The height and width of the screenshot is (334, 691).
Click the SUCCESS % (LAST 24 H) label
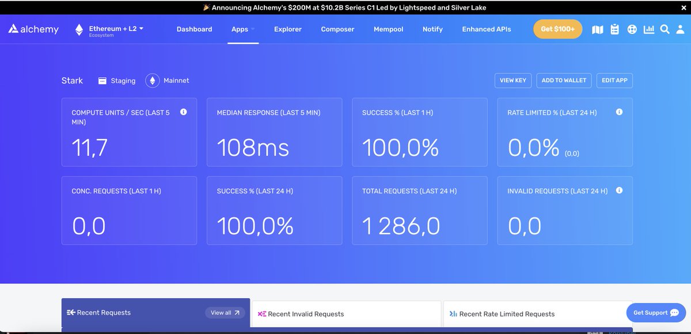tap(255, 191)
